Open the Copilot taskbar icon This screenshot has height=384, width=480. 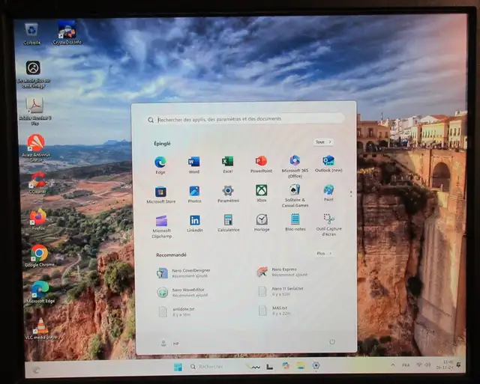[286, 366]
